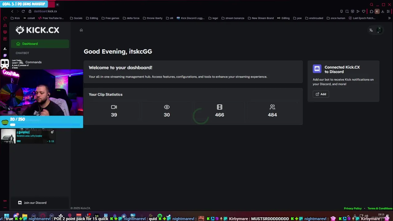This screenshot has width=393, height=221.
Task: Open Spotify from the taskbar
Action: (160, 216)
